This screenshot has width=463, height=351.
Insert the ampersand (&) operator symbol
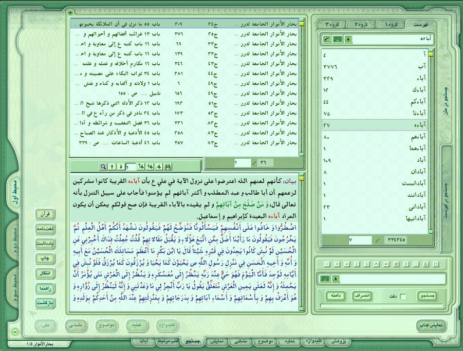click(426, 264)
